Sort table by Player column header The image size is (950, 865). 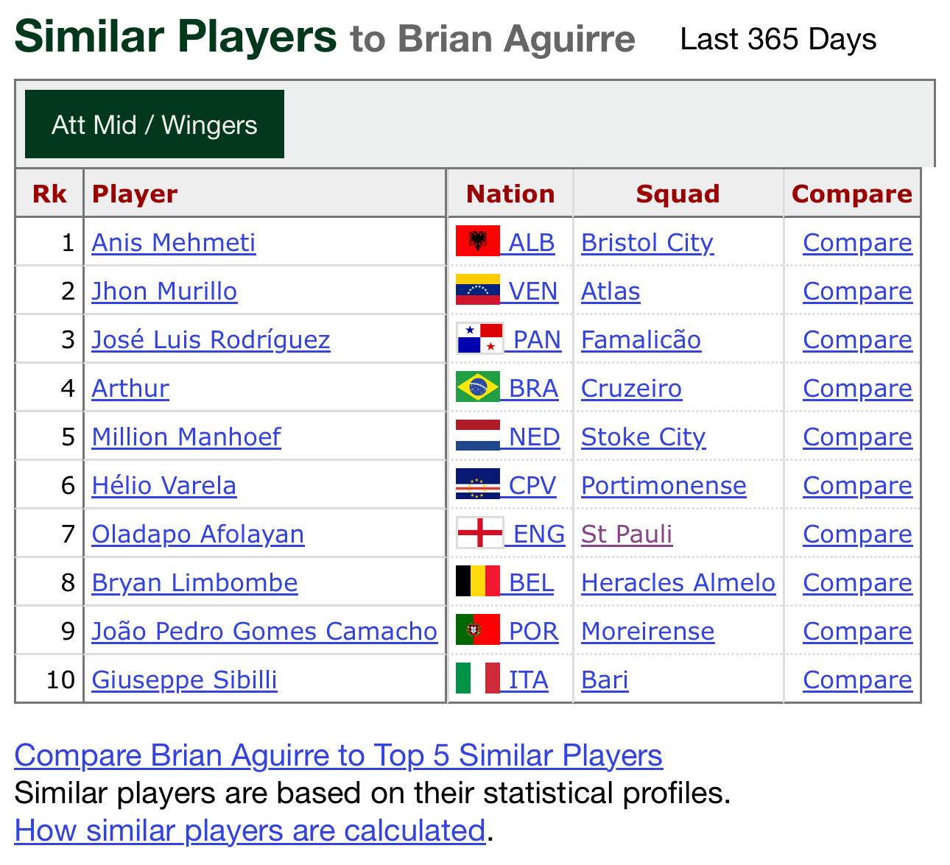135,194
